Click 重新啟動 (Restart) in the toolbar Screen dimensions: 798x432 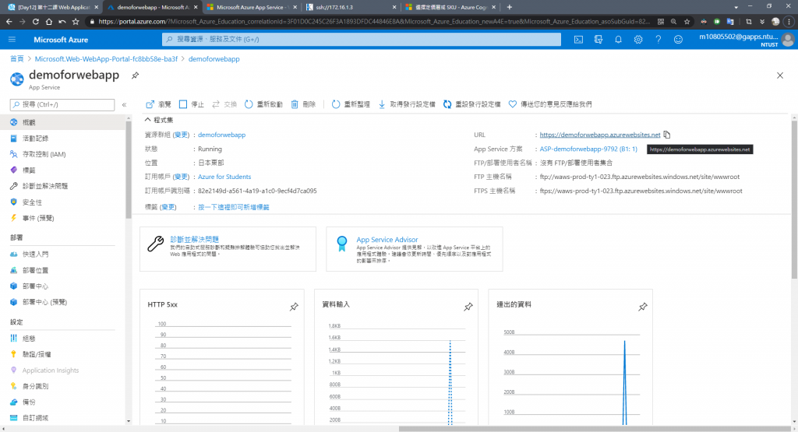263,104
